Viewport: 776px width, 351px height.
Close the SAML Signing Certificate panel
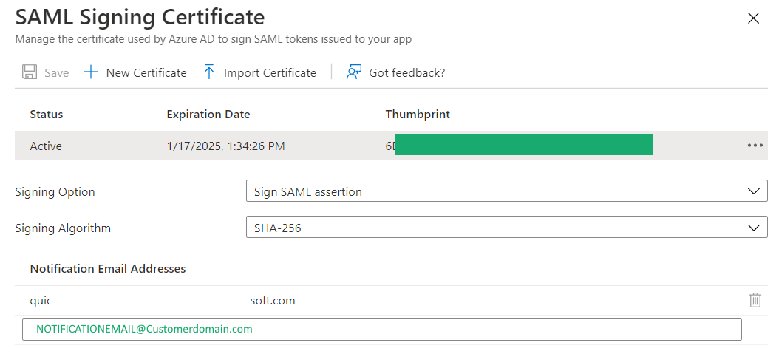coord(753,18)
